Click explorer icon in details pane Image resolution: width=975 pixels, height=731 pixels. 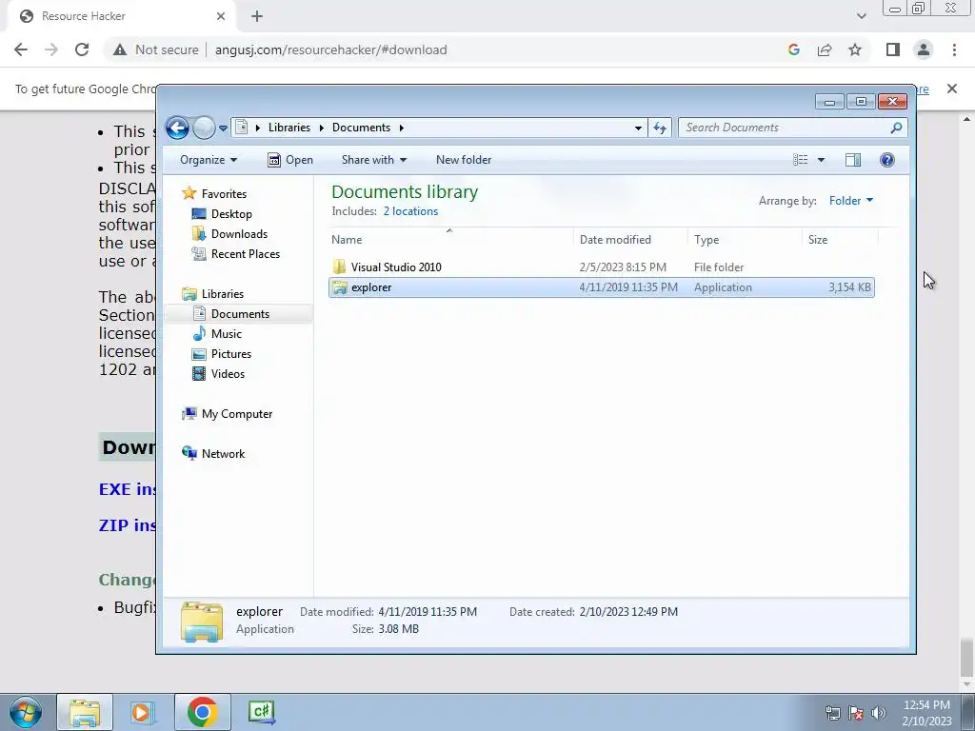(202, 621)
